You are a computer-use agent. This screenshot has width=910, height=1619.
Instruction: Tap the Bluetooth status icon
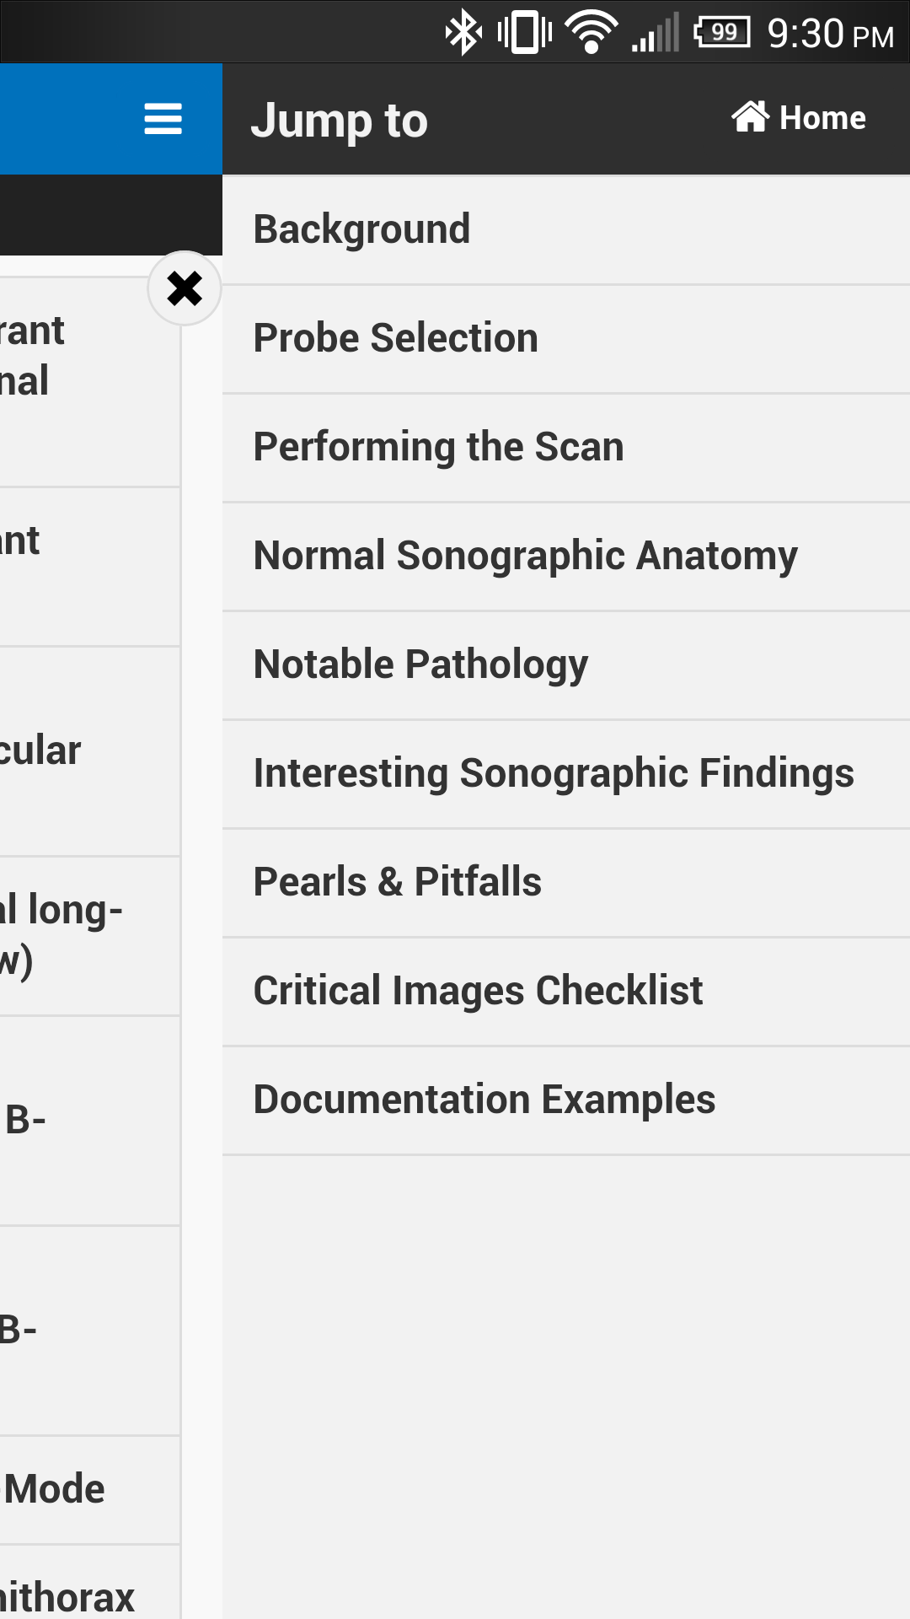click(463, 33)
